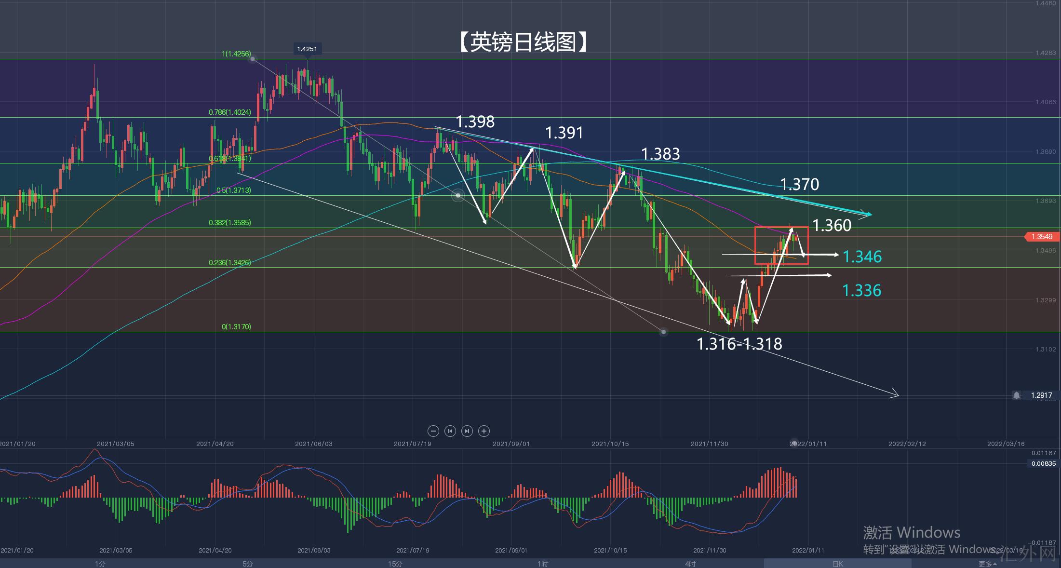Click the Fibonacci anchor at 1(1.4256)
This screenshot has width=1061, height=568.
[x=253, y=59]
